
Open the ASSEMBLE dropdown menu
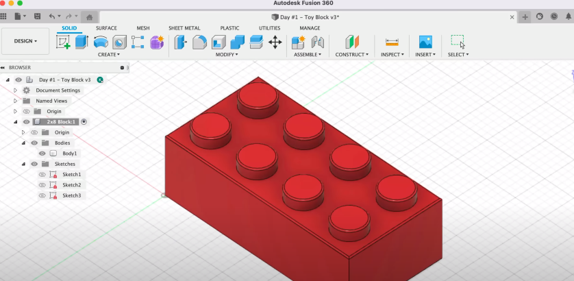(308, 55)
